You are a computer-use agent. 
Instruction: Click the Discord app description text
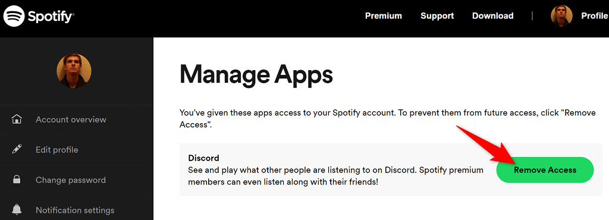pos(335,176)
